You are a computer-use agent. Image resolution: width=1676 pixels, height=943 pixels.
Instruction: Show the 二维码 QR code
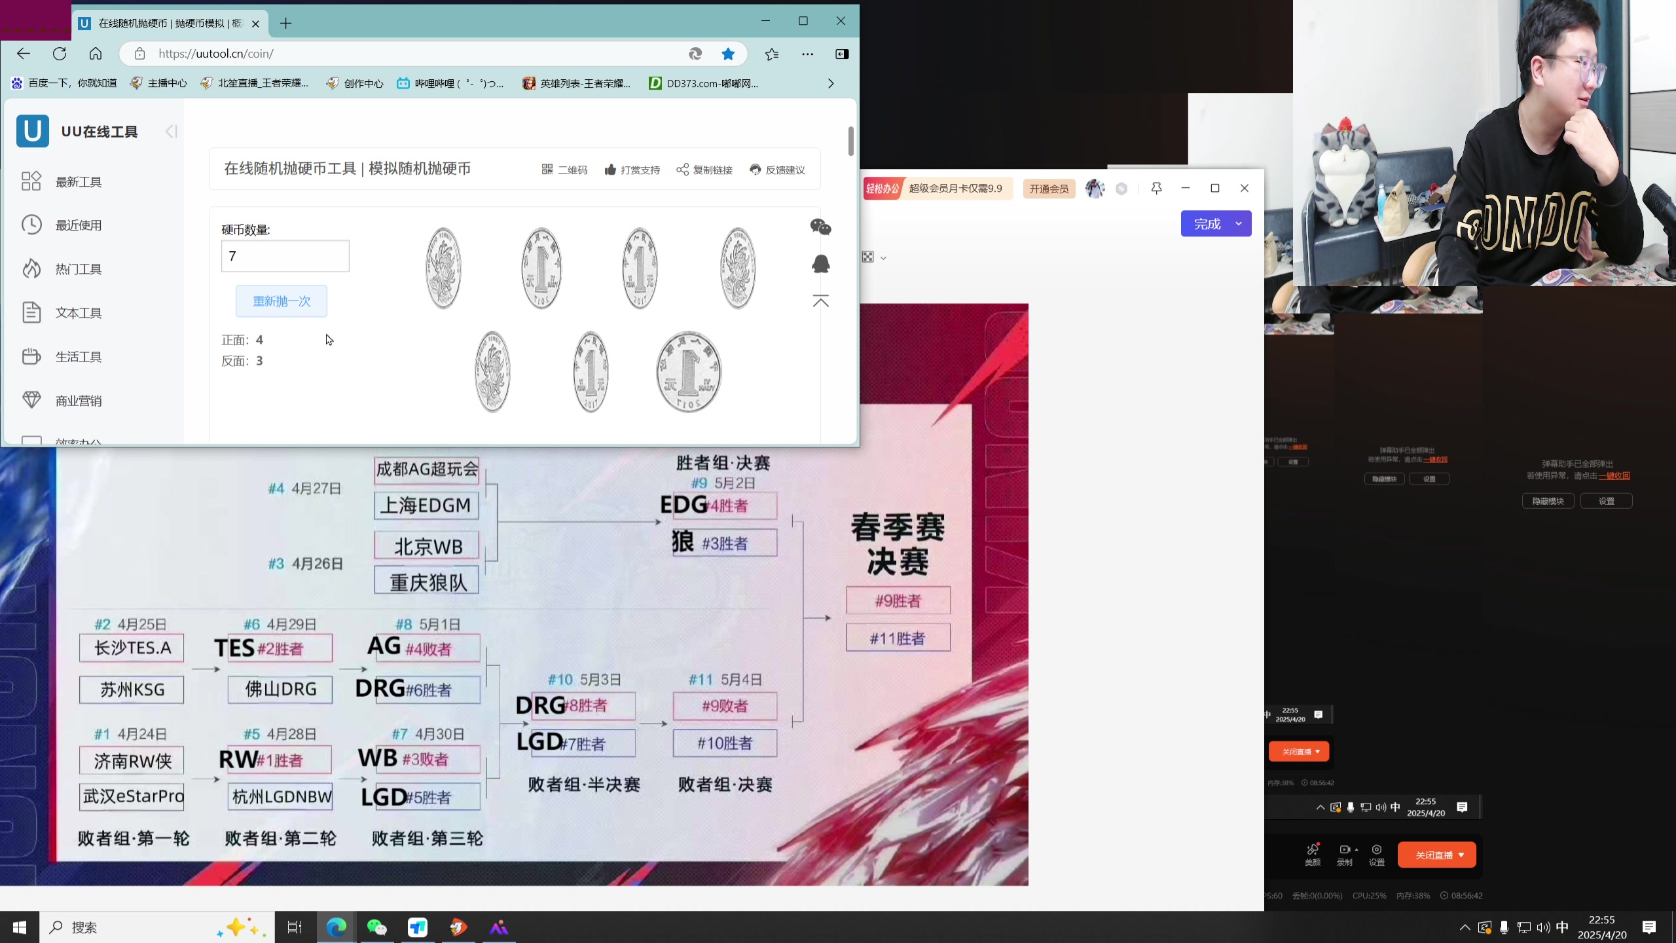pos(564,170)
